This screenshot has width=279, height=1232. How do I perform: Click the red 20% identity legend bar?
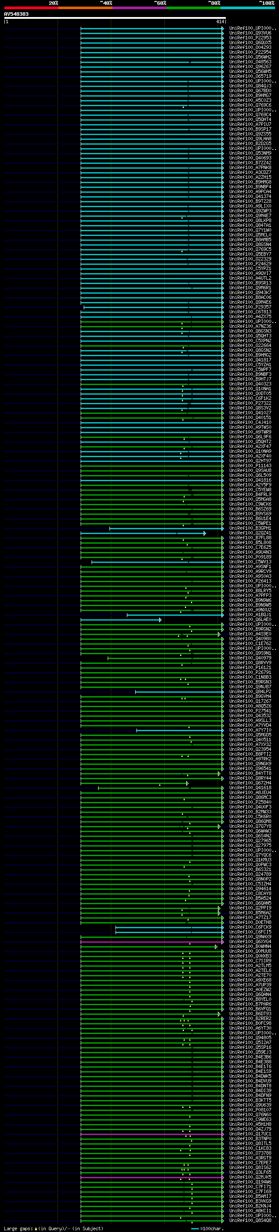coord(31,8)
